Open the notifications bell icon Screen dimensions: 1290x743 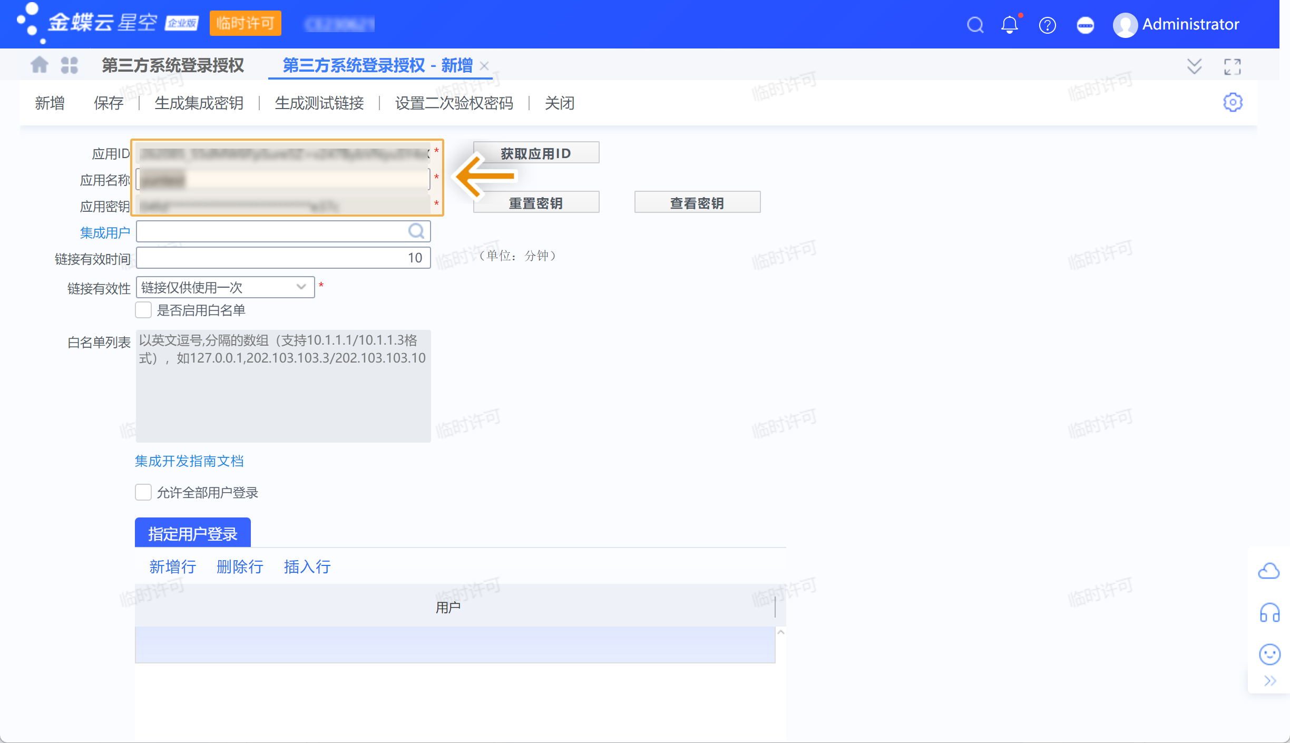pos(1010,25)
